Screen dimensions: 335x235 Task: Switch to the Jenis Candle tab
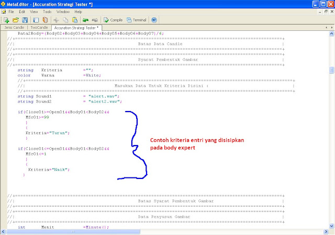14,28
